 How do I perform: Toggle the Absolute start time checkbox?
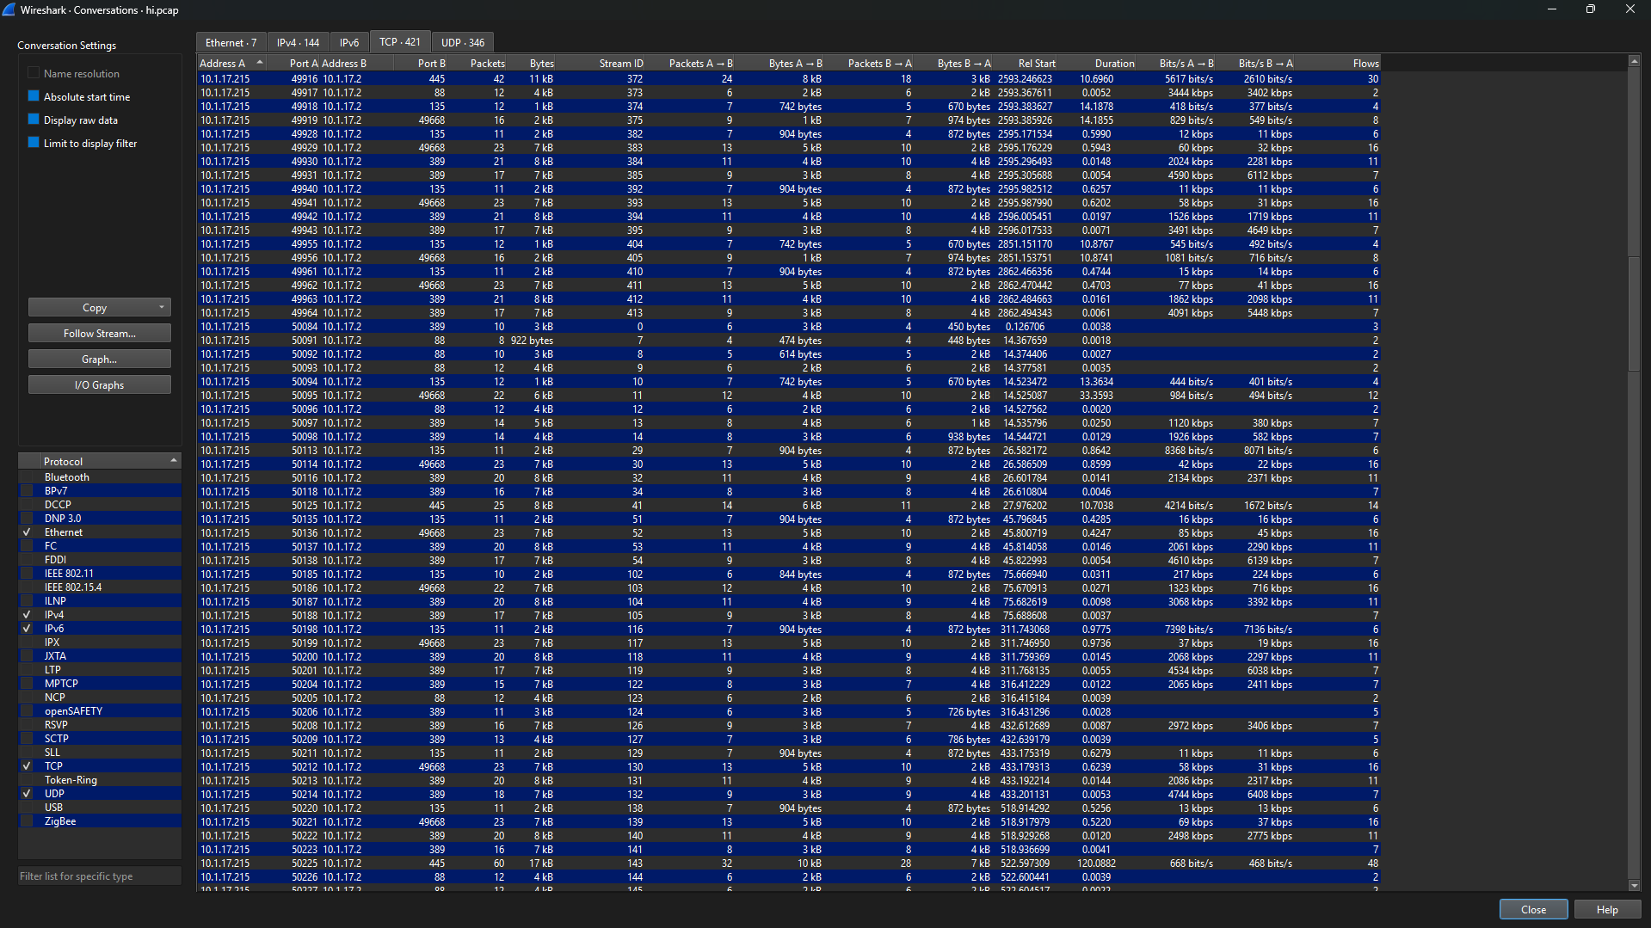[34, 96]
